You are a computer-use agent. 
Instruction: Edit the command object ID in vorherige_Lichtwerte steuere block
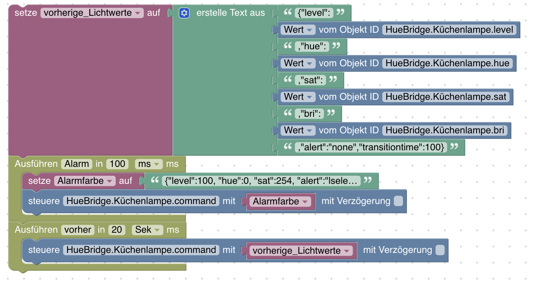141,250
